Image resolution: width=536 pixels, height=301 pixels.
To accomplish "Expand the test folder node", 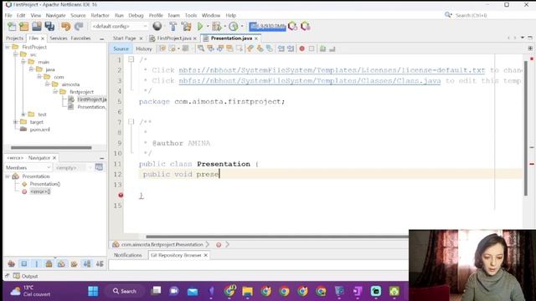I will [x=23, y=115].
